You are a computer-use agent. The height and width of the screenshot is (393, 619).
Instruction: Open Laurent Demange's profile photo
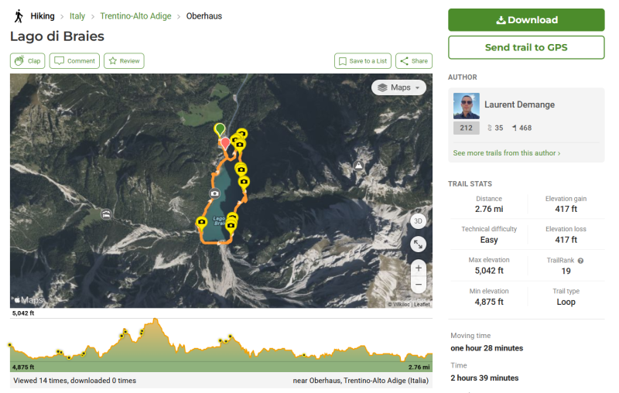467,105
